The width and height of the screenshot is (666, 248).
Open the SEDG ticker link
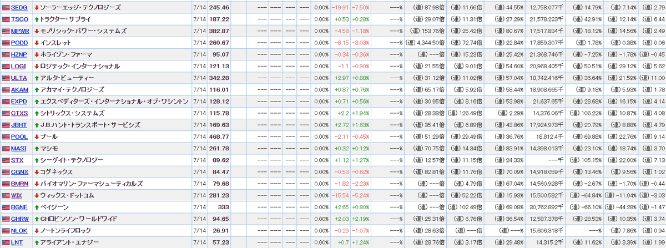point(19,8)
